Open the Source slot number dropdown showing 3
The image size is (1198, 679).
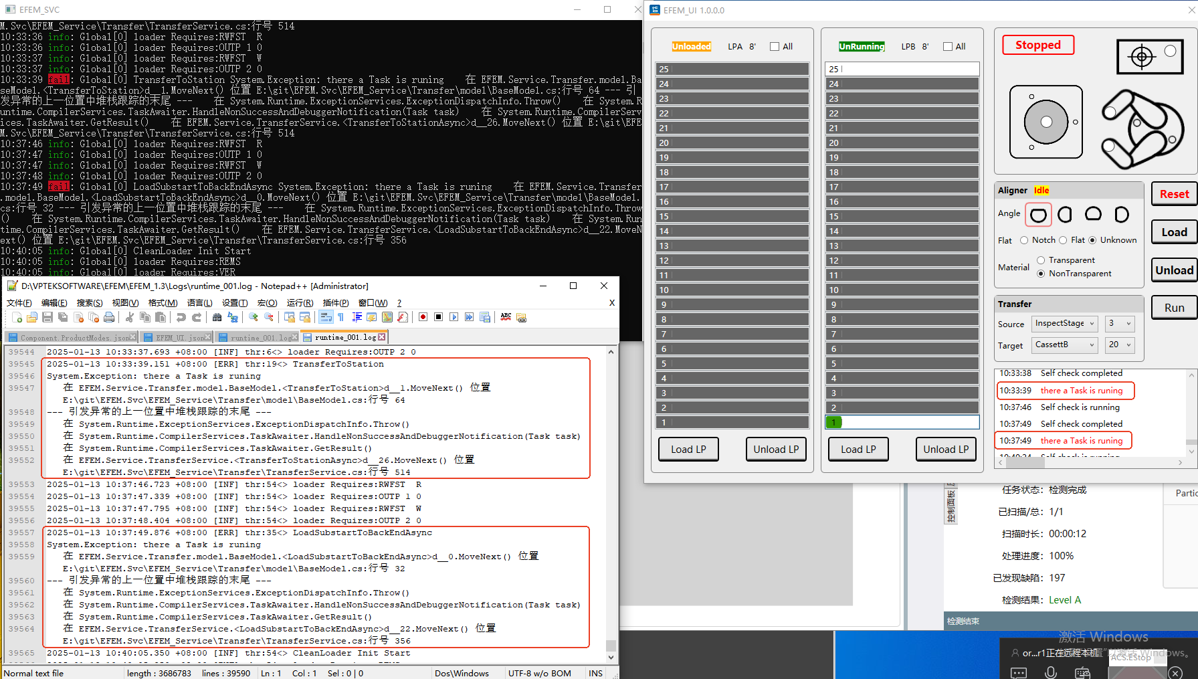(1120, 324)
